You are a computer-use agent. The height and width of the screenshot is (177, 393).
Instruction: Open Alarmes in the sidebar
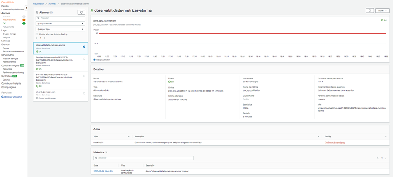(6, 13)
